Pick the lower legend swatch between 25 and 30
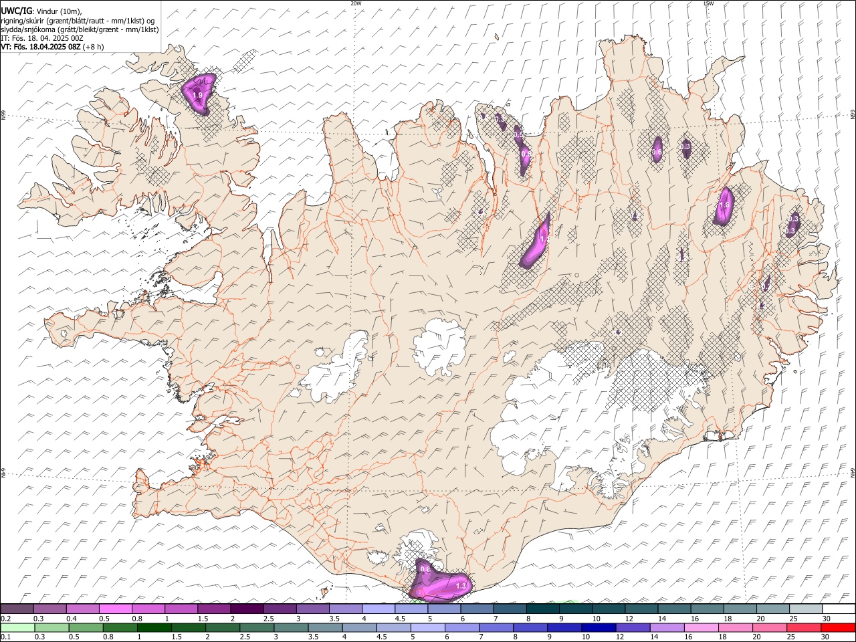The image size is (856, 642). click(x=805, y=628)
